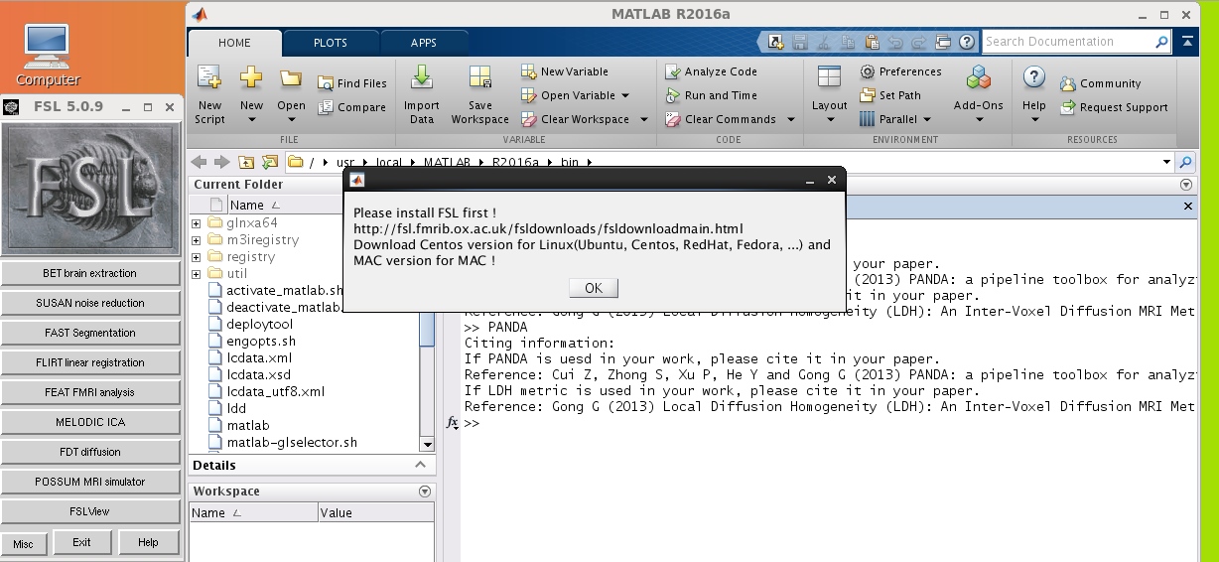The width and height of the screenshot is (1219, 562).
Task: Expand the glnxa64 folder tree node
Action: coord(197,223)
